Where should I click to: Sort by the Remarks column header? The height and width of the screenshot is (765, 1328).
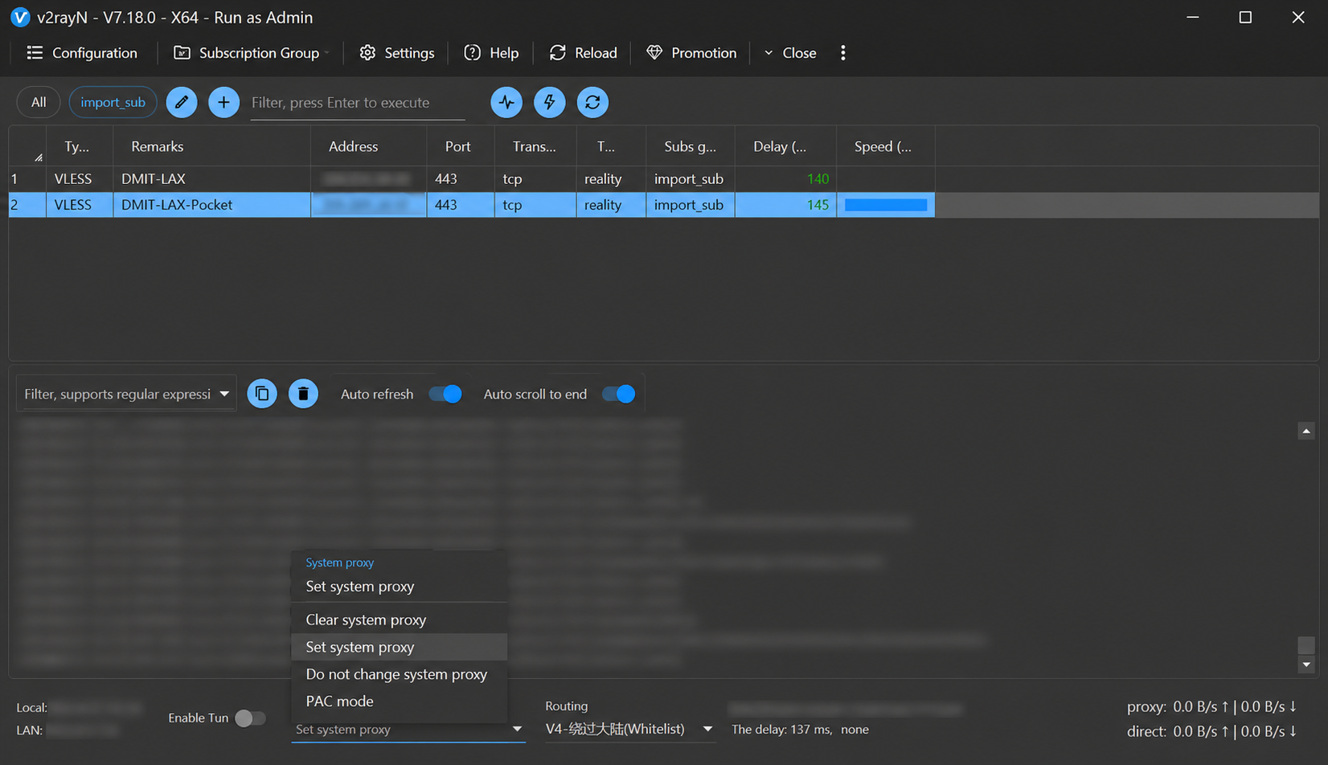[211, 146]
